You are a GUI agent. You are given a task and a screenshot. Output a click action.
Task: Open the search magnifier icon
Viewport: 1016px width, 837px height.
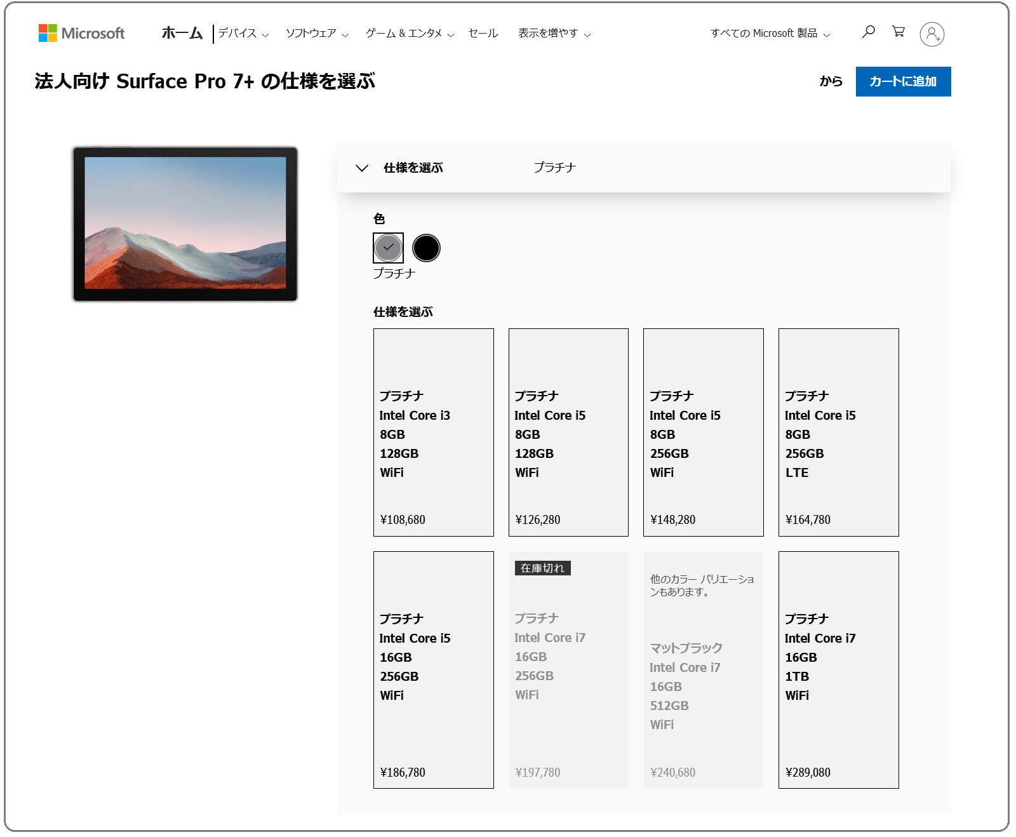868,32
